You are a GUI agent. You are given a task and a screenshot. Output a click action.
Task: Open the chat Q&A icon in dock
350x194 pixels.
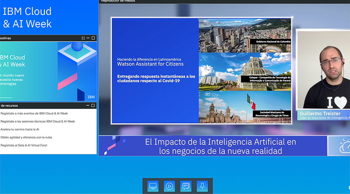pyautogui.click(x=186, y=186)
